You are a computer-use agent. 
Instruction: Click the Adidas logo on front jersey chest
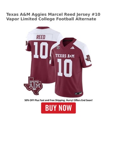click(x=73, y=48)
